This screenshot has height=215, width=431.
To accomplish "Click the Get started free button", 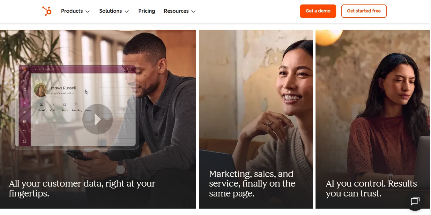I will click(x=364, y=11).
